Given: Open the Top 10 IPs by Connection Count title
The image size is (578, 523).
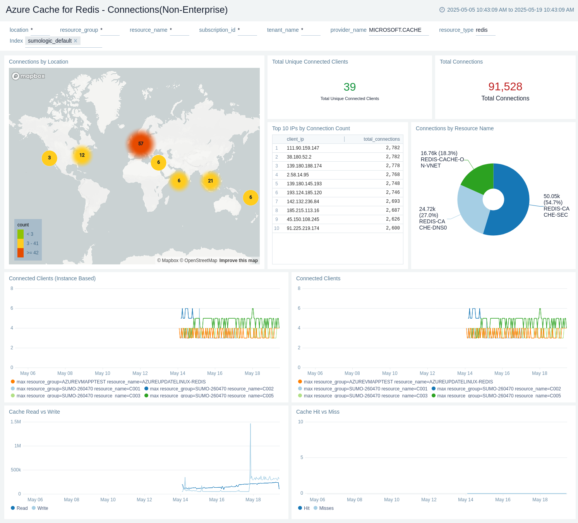Looking at the screenshot, I should pos(311,128).
